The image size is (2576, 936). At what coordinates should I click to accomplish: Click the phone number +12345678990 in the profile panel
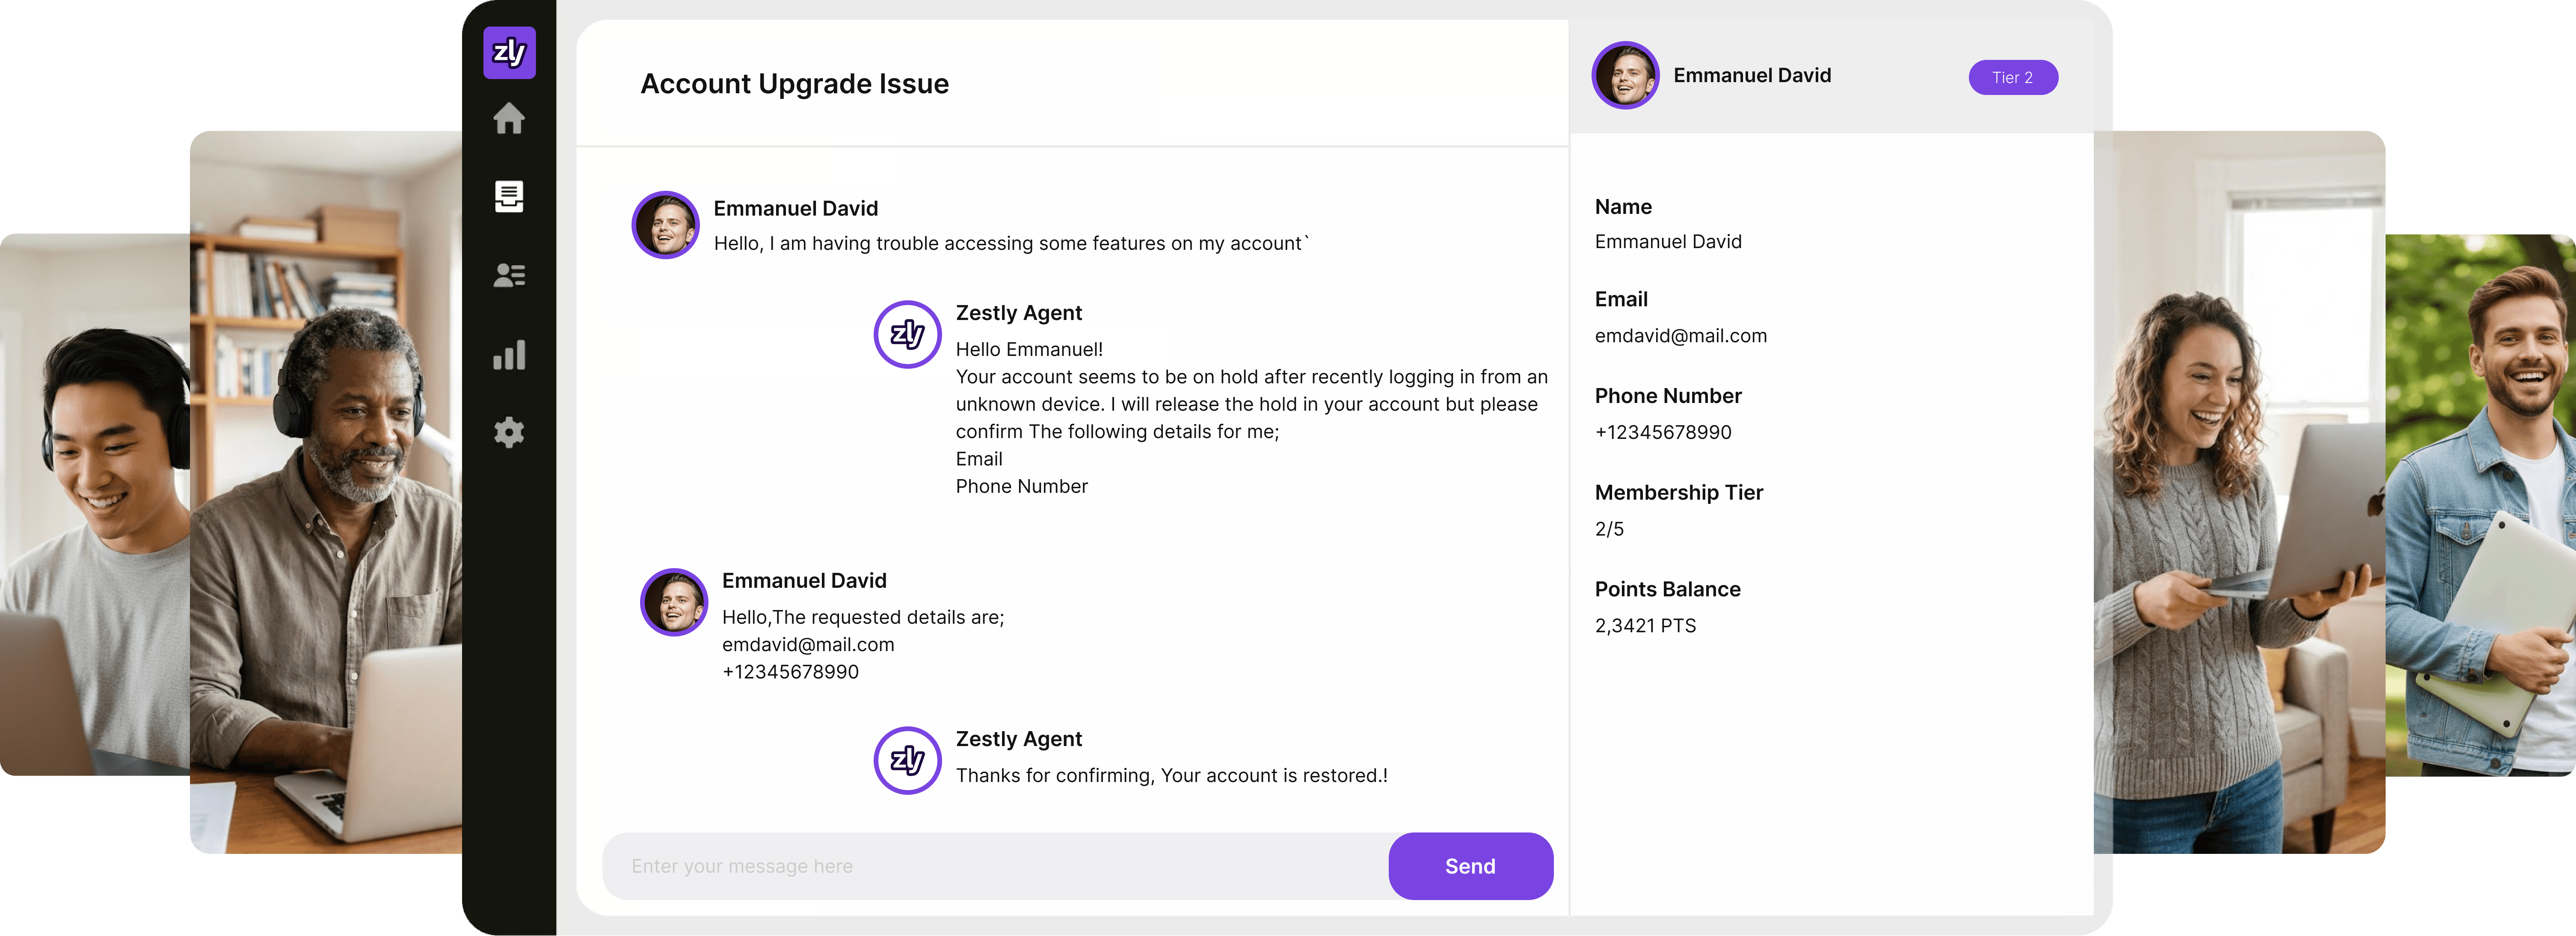pos(1662,432)
